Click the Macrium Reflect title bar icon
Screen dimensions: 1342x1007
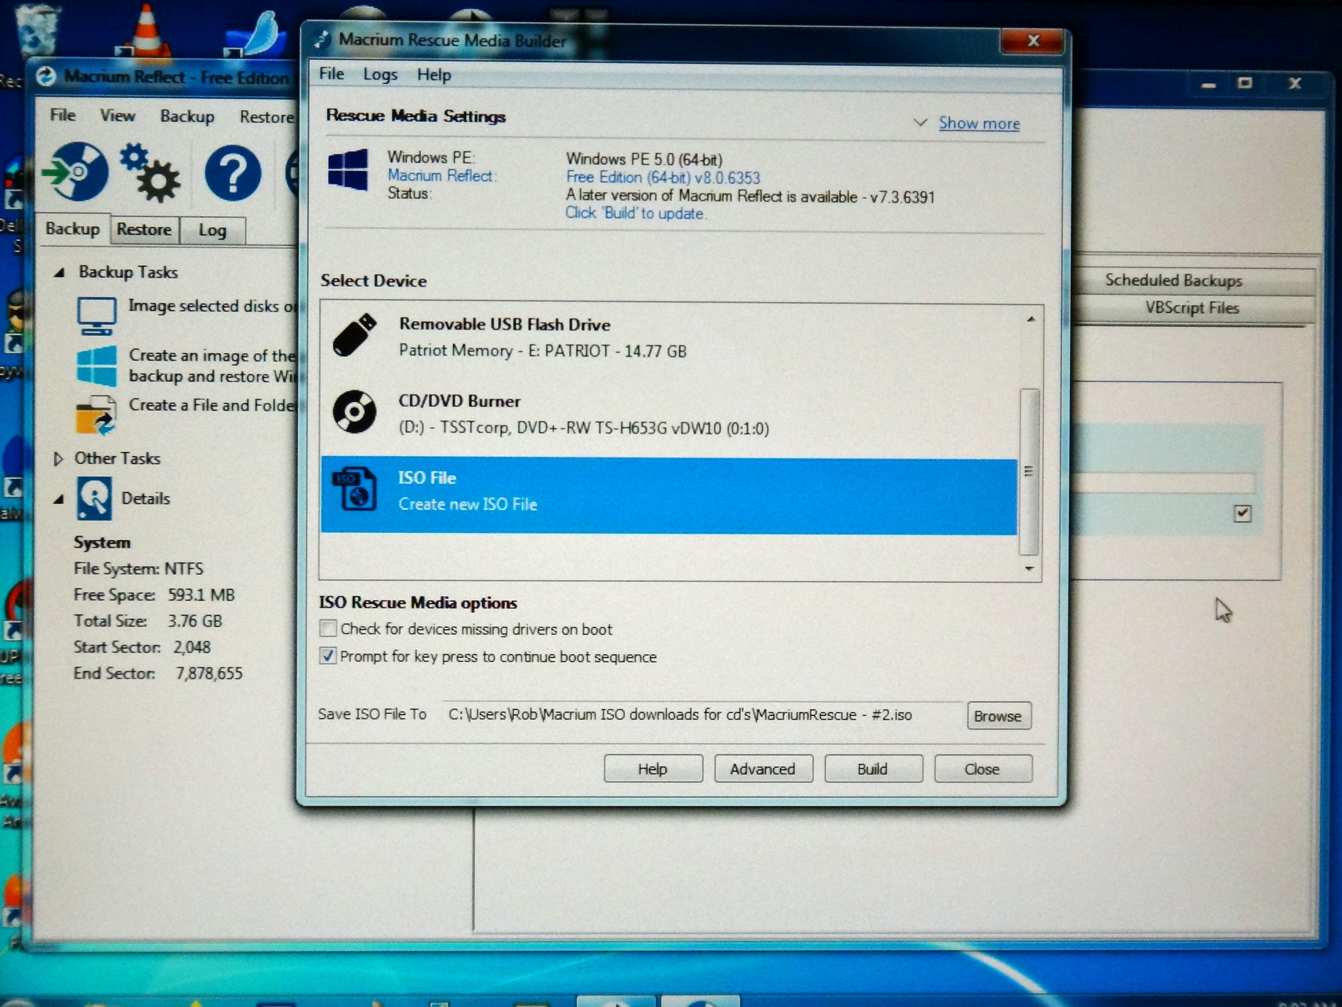(x=46, y=77)
